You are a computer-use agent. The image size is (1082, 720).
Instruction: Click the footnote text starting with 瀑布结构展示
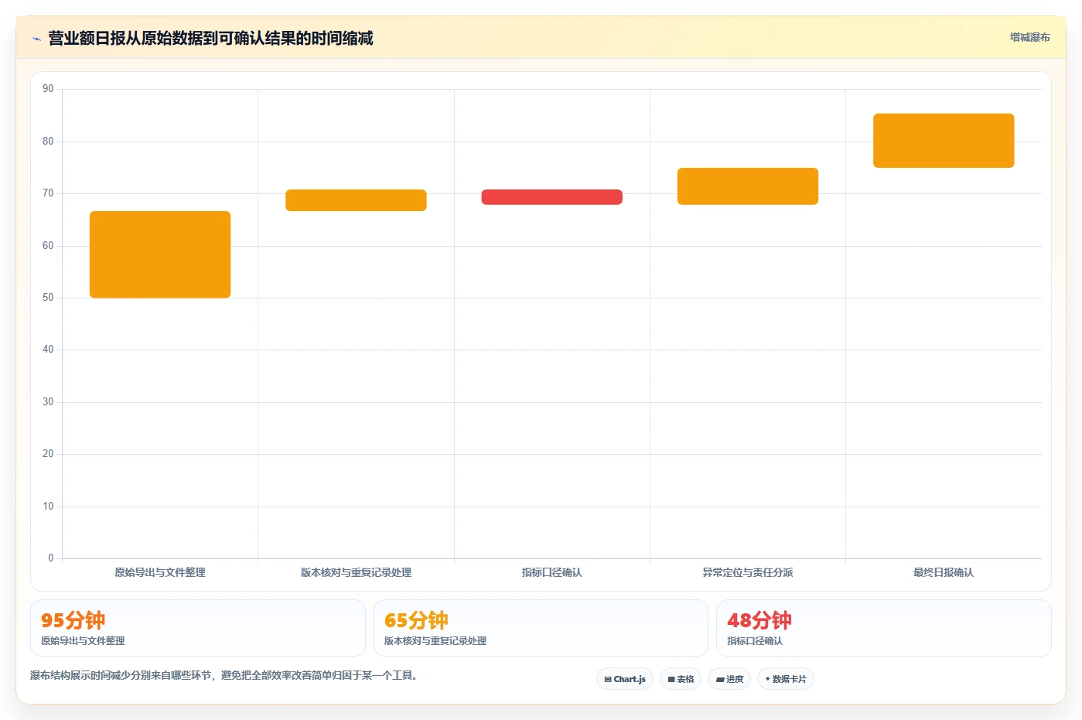(x=226, y=675)
